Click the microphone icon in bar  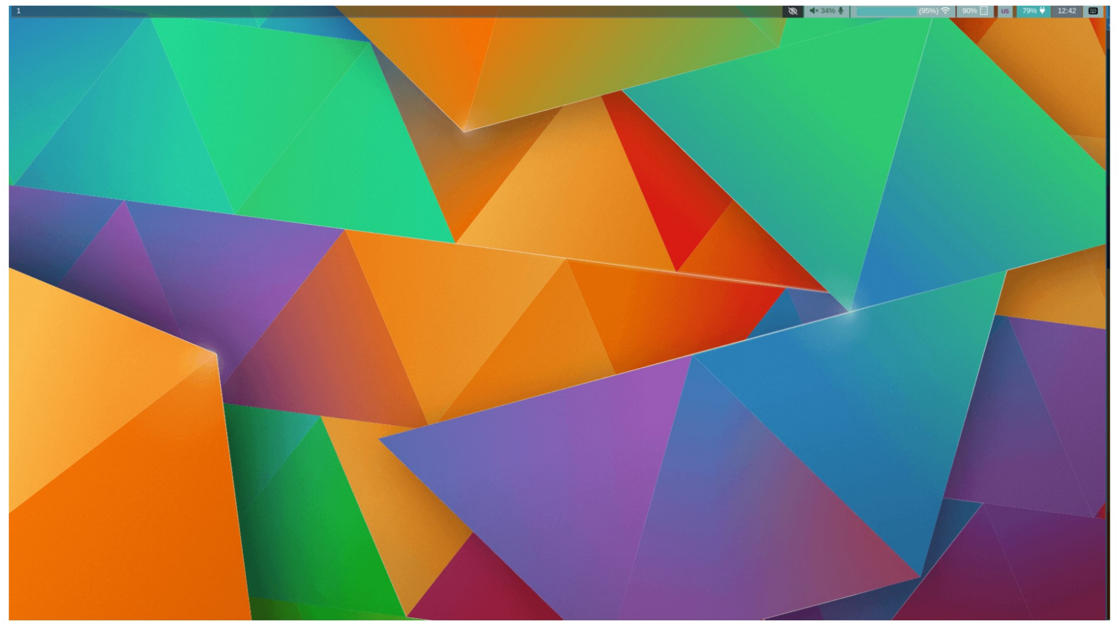841,11
